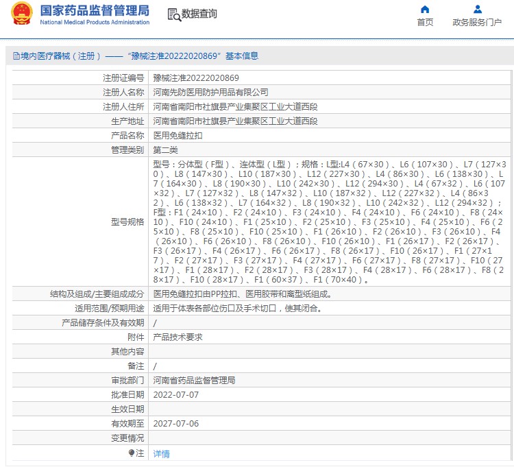Open 政务服务门户 via the person icon
This screenshot has width=514, height=467.
[x=478, y=9]
